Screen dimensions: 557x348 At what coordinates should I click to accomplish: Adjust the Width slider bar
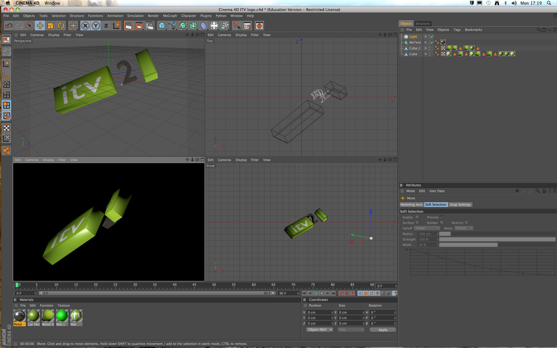pos(497,245)
